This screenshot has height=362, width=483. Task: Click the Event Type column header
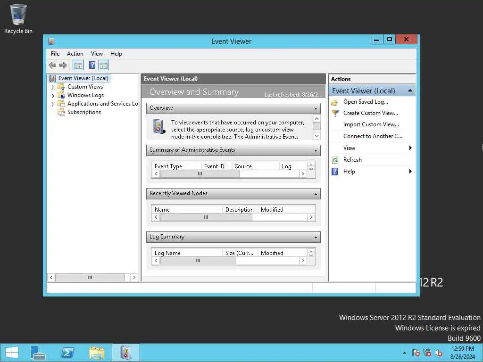click(x=176, y=166)
